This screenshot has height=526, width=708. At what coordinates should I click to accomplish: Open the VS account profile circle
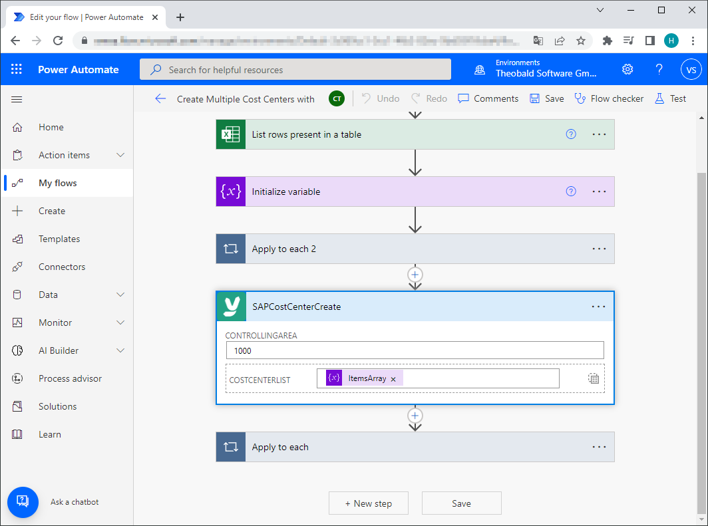691,69
